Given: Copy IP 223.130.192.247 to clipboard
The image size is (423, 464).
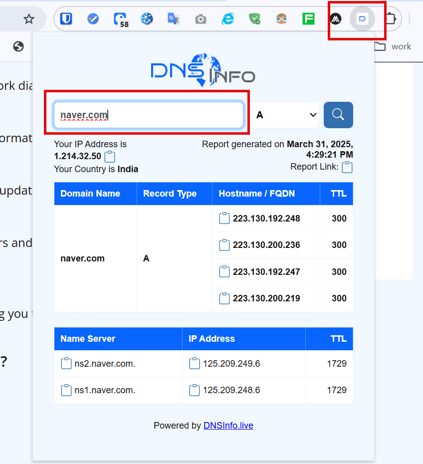Looking at the screenshot, I should coord(224,271).
